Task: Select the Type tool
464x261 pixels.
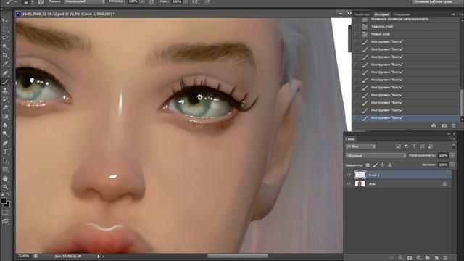Action: 5,152
